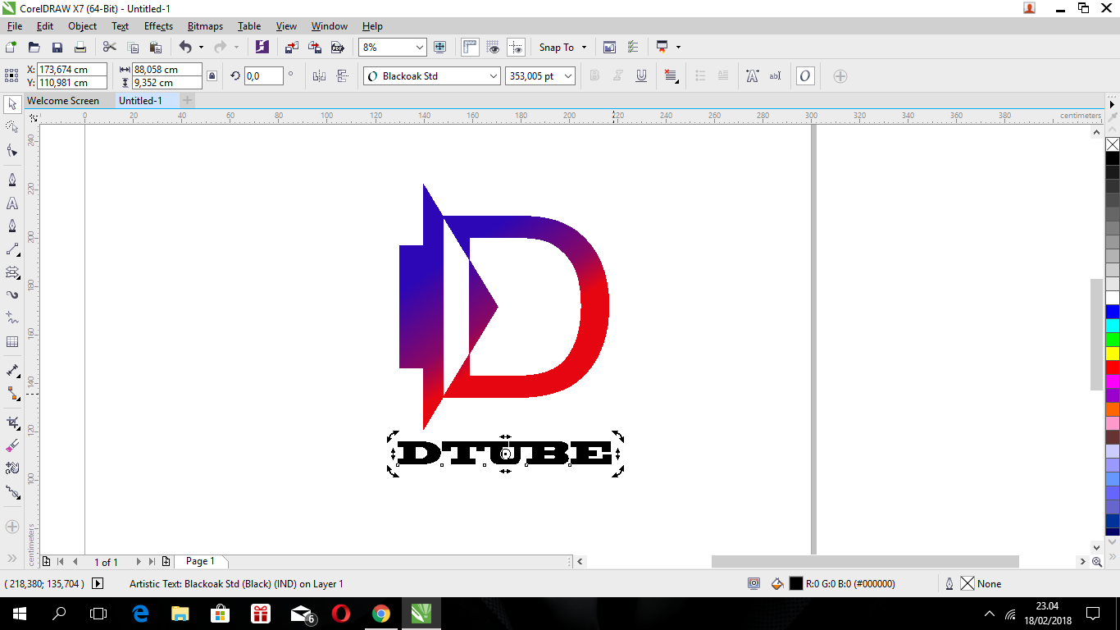This screenshot has width=1120, height=630.
Task: Create a new document
Action: click(11, 48)
